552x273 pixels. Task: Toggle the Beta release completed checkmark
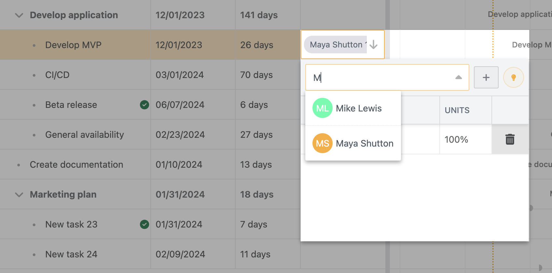(x=144, y=105)
